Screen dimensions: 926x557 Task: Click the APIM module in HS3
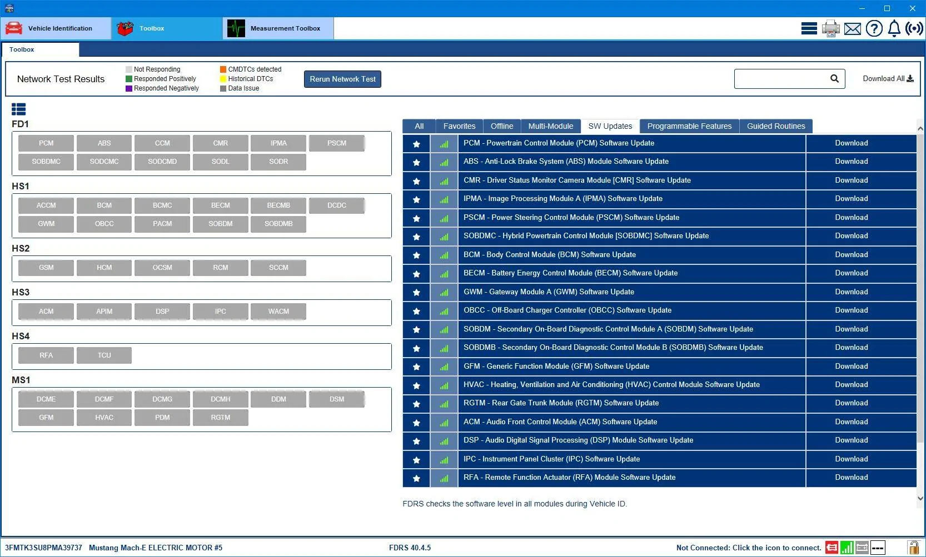[104, 312]
